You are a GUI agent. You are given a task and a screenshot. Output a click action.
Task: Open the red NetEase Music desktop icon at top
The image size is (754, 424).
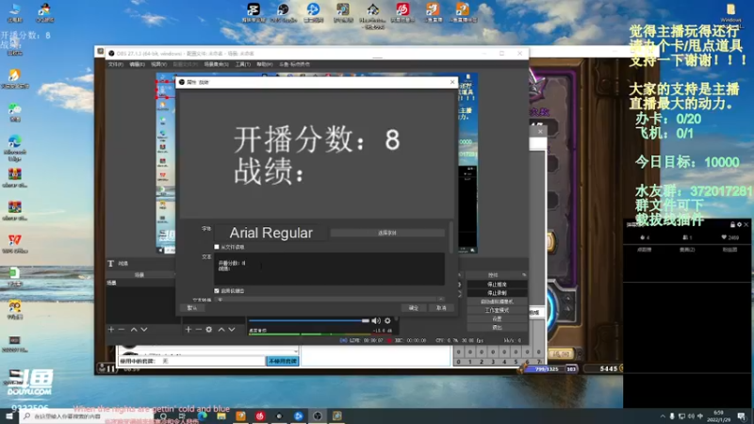pos(403,12)
